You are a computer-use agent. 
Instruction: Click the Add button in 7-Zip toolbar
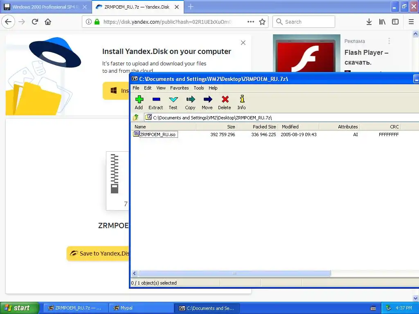pyautogui.click(x=139, y=103)
